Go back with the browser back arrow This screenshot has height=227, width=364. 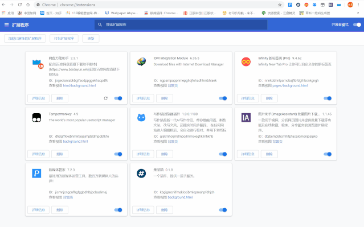pos(4,5)
